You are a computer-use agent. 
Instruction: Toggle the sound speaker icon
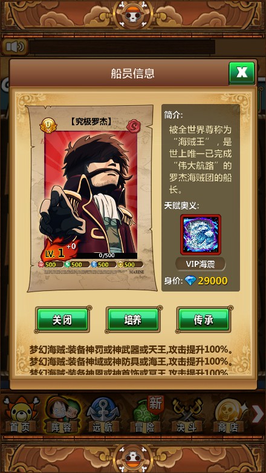(x=15, y=47)
